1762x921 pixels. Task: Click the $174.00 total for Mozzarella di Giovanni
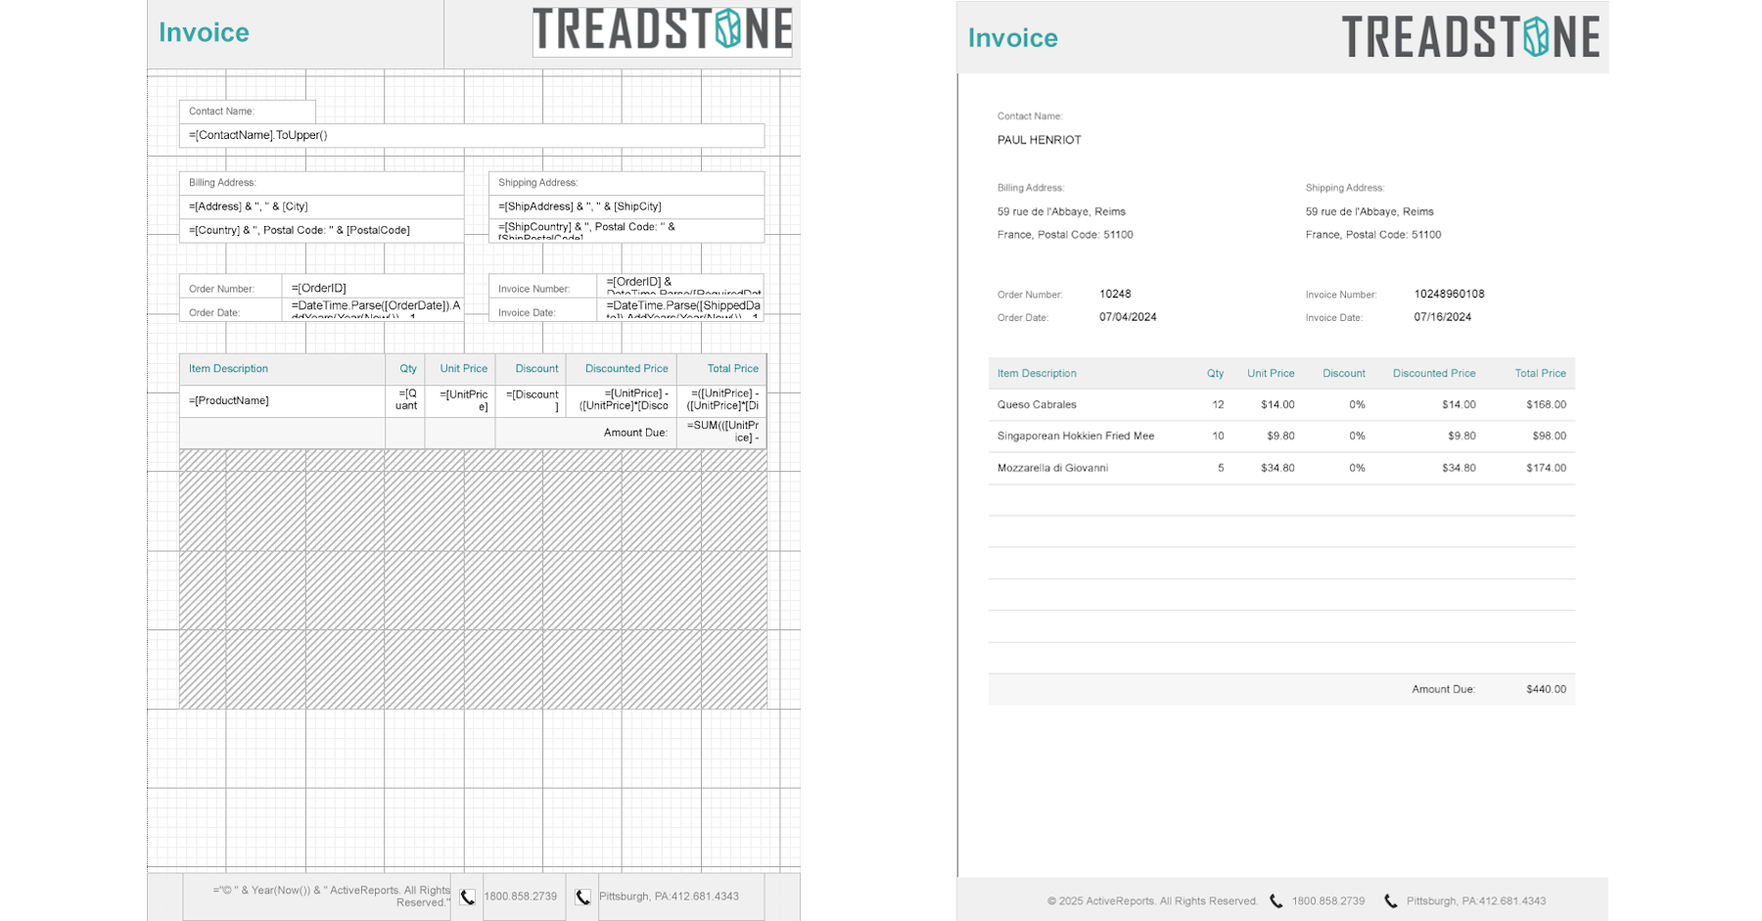click(x=1546, y=468)
